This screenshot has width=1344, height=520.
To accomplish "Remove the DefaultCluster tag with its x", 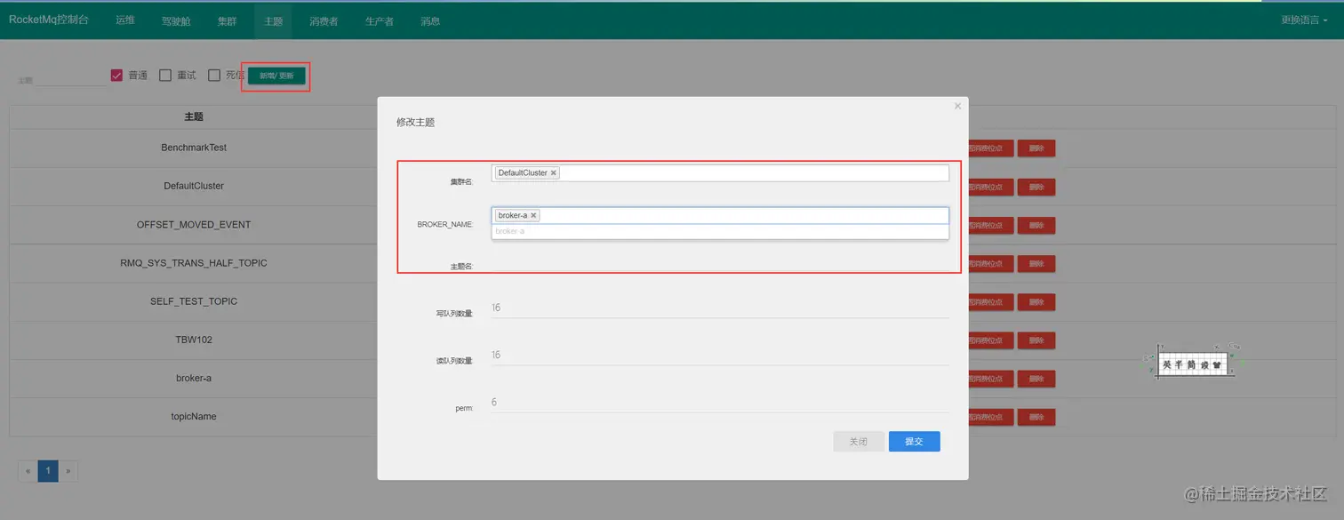I will click(x=553, y=173).
